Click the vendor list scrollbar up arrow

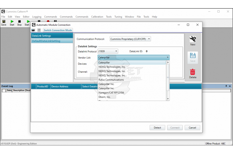(168, 62)
